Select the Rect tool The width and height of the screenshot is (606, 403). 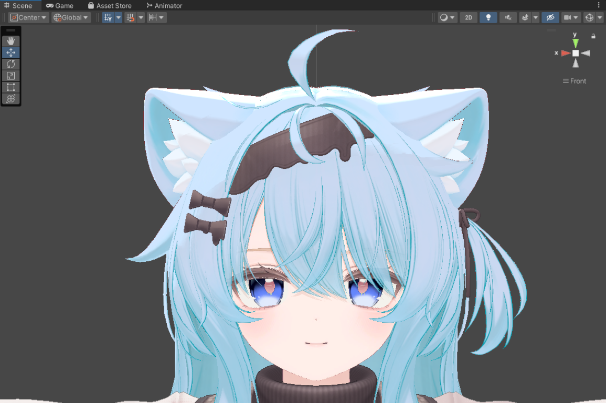10,87
